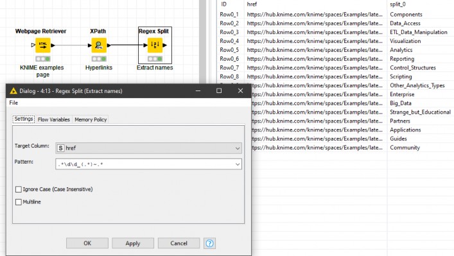Click the 'KNIME examples page' node label
The height and width of the screenshot is (256, 454).
point(42,71)
